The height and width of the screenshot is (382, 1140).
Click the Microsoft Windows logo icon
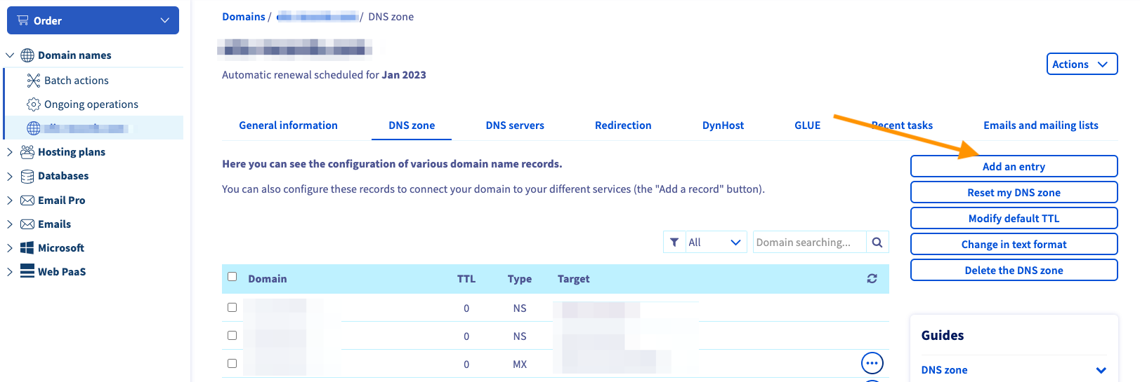27,248
